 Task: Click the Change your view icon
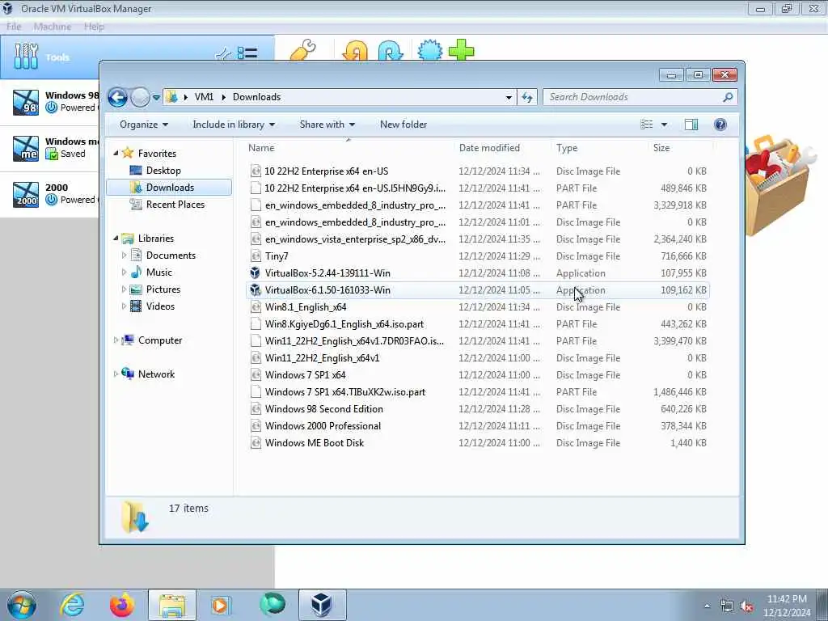[x=647, y=125]
